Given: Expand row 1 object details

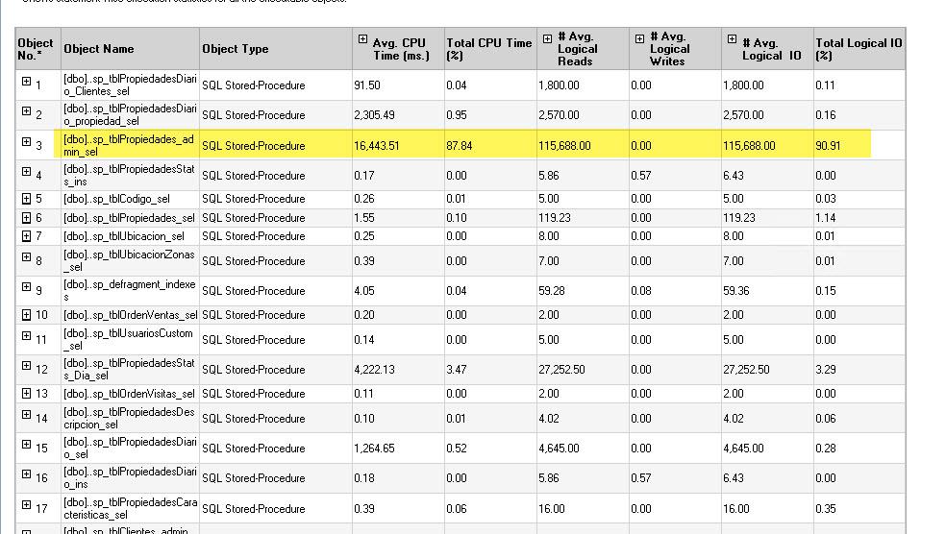Looking at the screenshot, I should (x=27, y=83).
